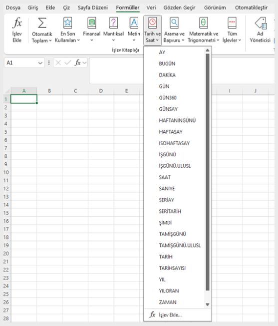Open the Matematik ve Trigonometri icon
The image size is (278, 326).
tap(204, 23)
